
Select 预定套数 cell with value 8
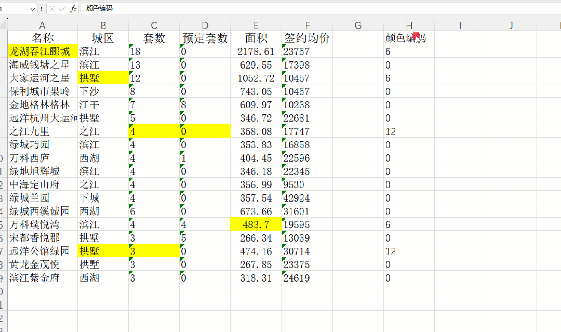coord(205,104)
